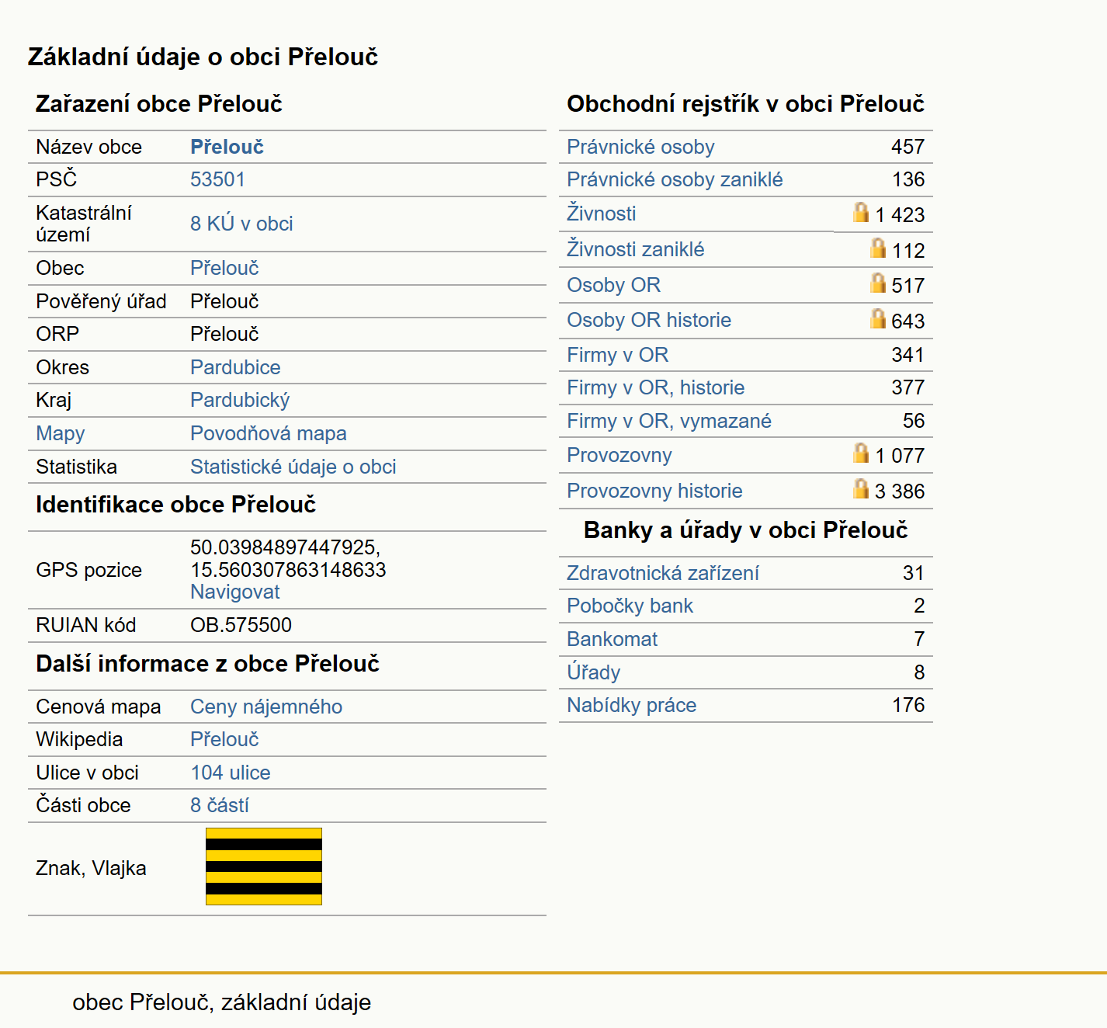
Task: Click the lock icon beside Živnosti zaniklé
Action: tap(878, 248)
